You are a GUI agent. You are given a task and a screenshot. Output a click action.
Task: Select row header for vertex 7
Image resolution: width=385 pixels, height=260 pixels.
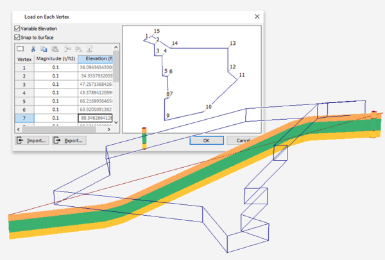coord(24,118)
